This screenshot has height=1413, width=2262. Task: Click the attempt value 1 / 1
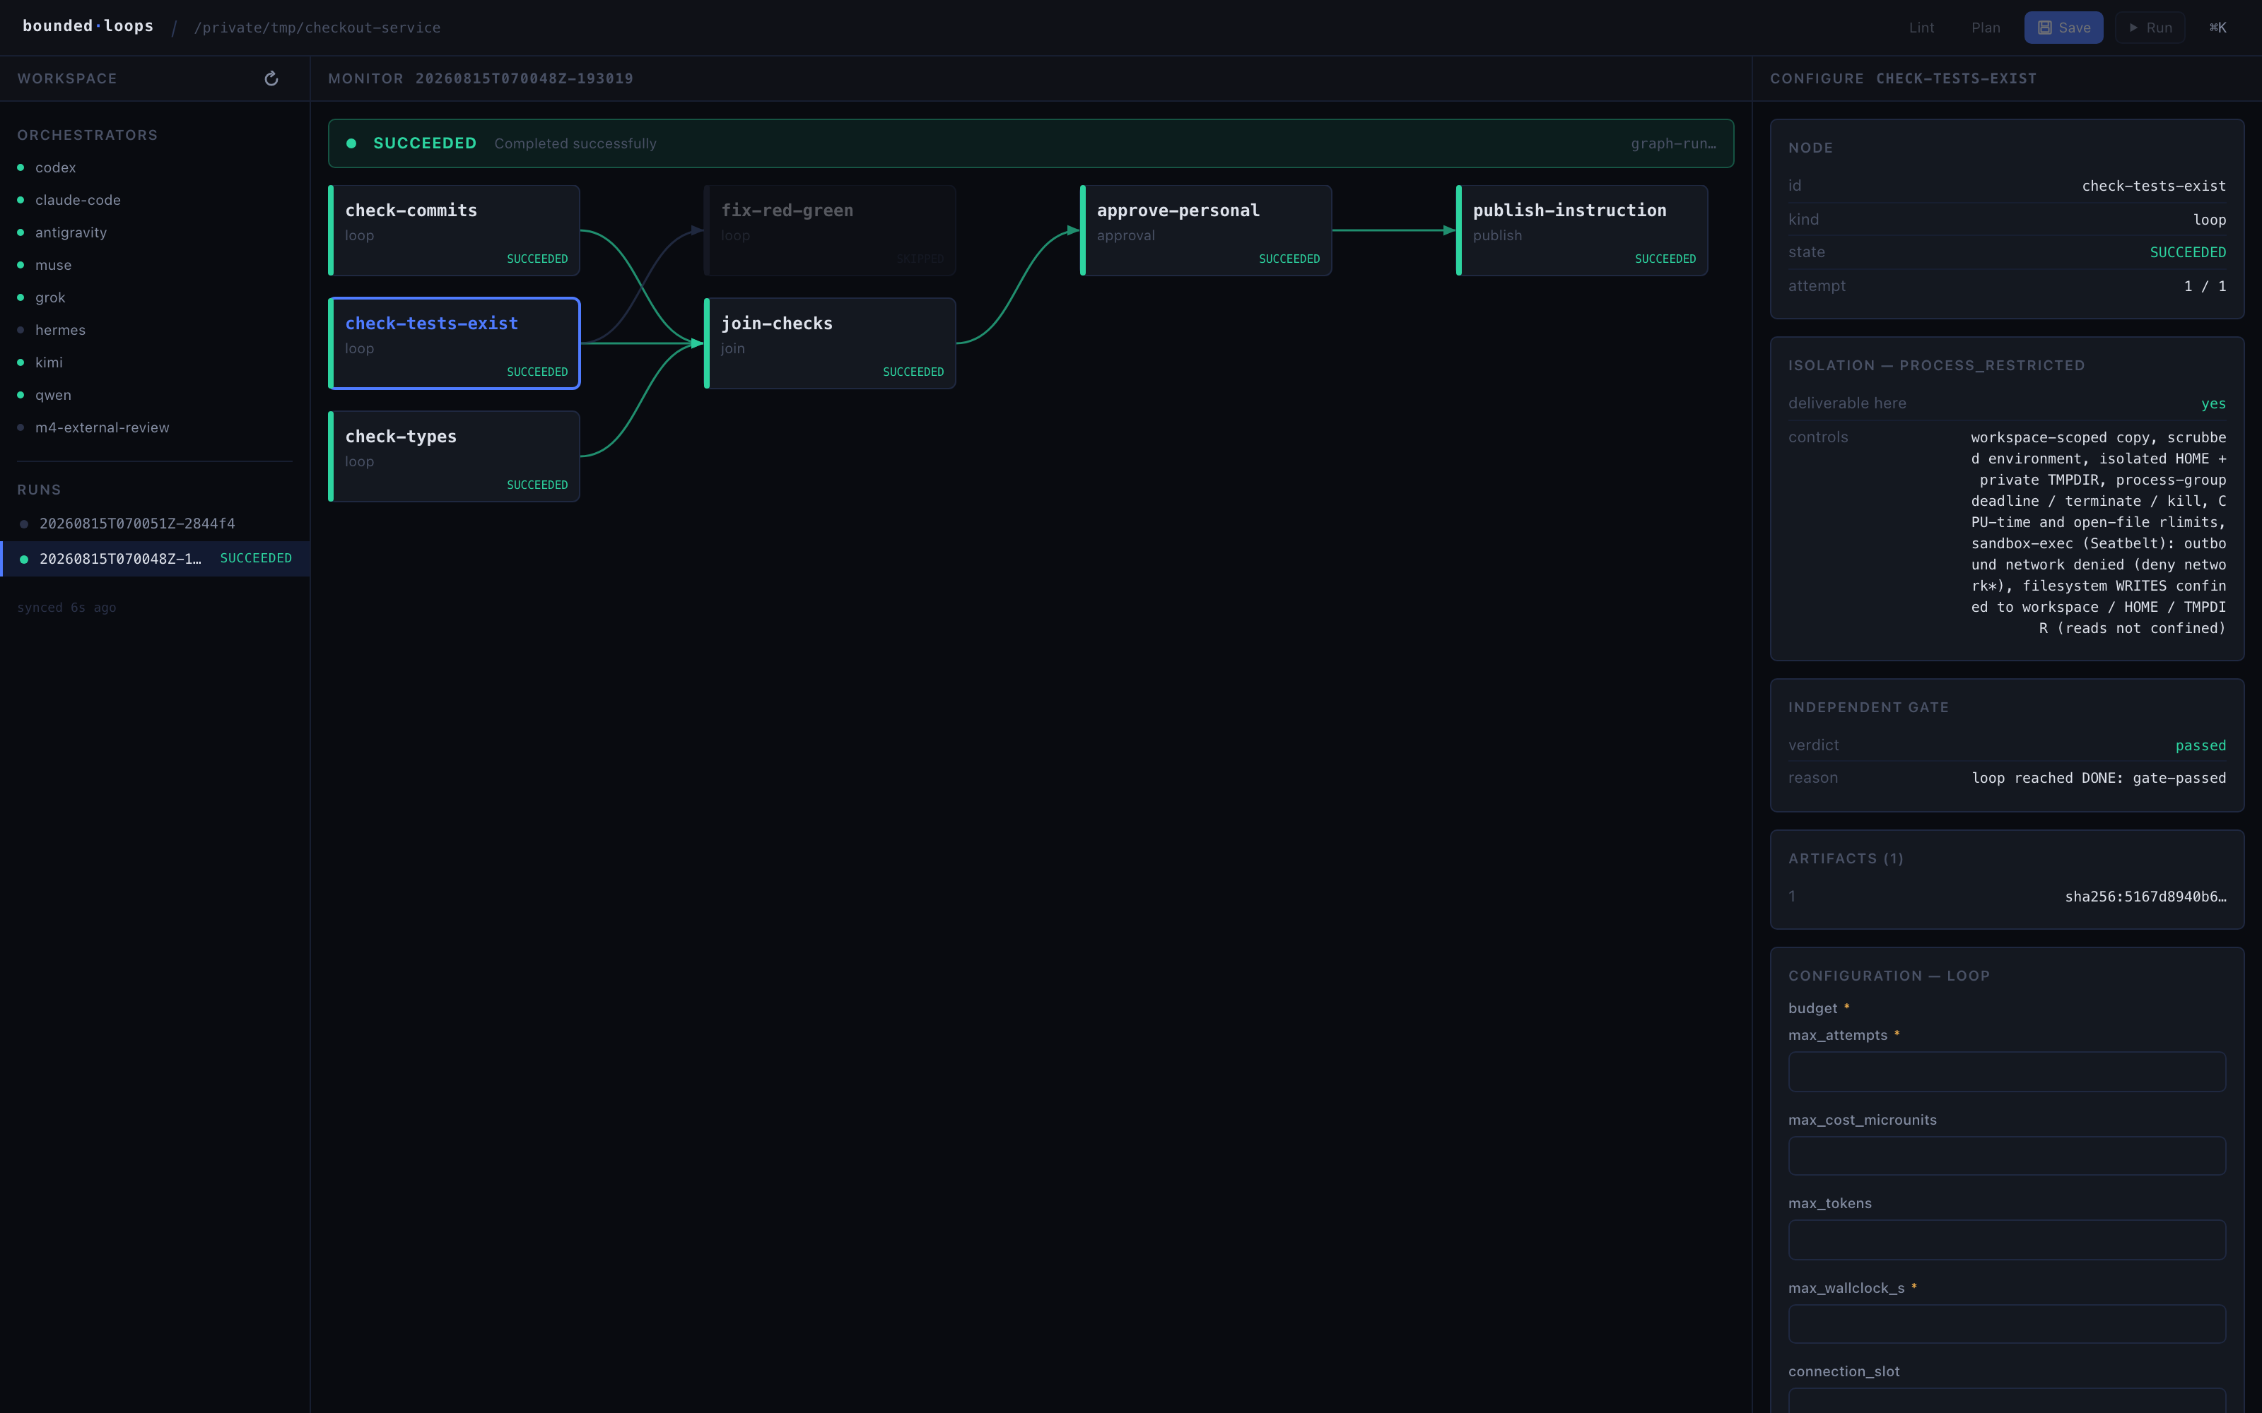pos(2205,286)
